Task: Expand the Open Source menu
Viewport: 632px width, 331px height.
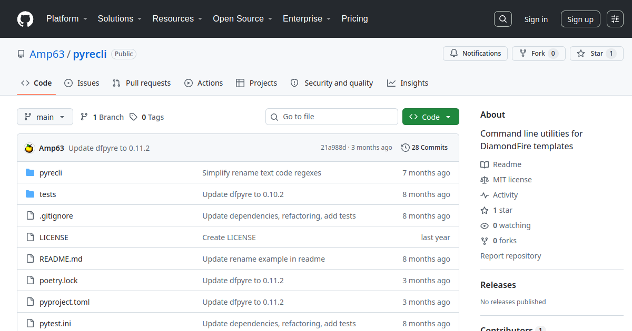Action: pos(242,19)
